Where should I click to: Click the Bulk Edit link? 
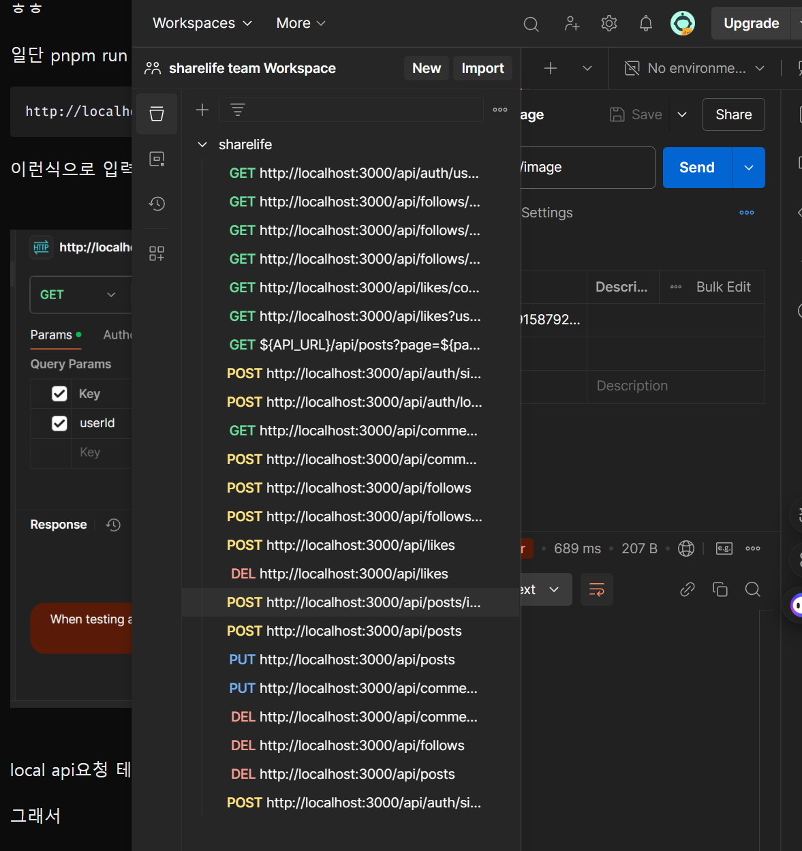pyautogui.click(x=723, y=287)
